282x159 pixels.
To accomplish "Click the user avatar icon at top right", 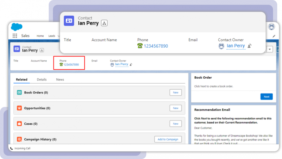I will 271,27.
